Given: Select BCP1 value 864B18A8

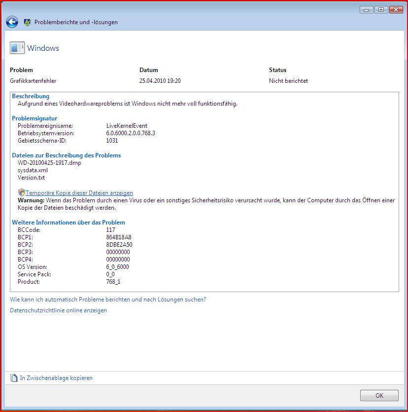Looking at the screenshot, I should pos(119,237).
